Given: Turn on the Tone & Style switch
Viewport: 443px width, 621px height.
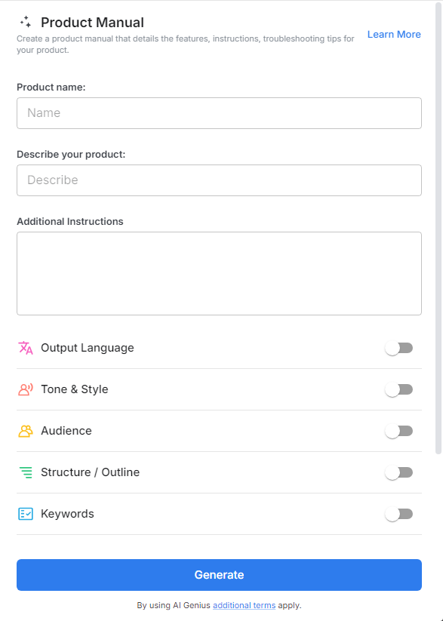Looking at the screenshot, I should pyautogui.click(x=399, y=389).
